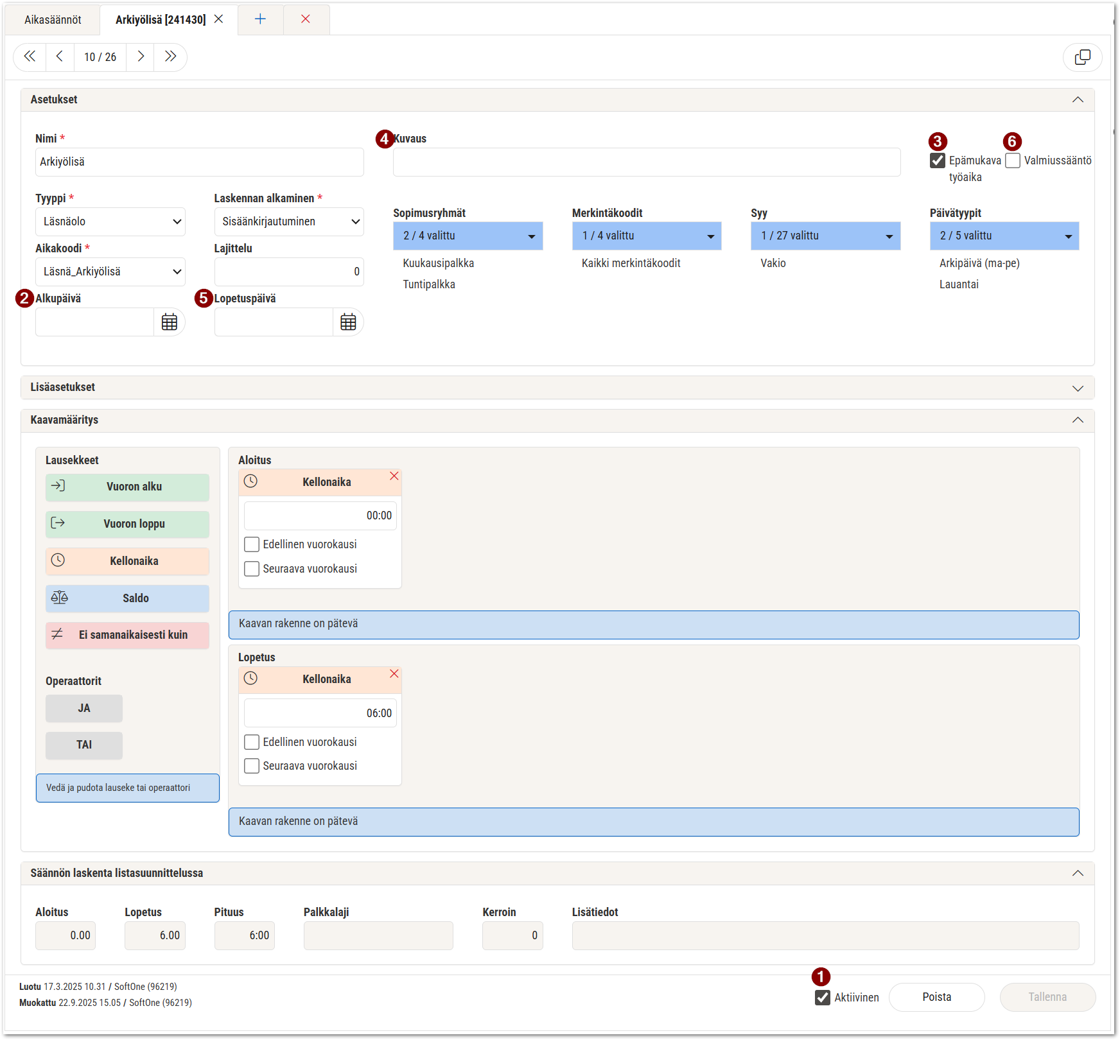Enable the Valmiussääntö checkbox

1013,160
